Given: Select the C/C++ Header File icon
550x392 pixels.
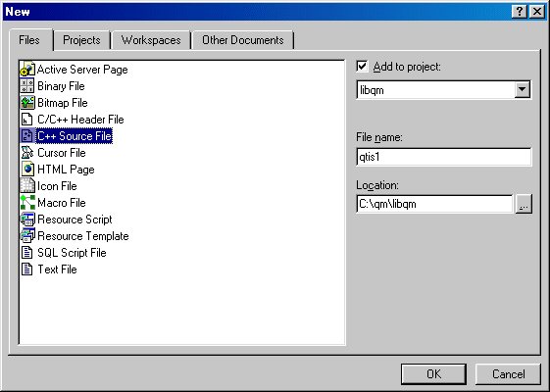Looking at the screenshot, I should 27,120.
